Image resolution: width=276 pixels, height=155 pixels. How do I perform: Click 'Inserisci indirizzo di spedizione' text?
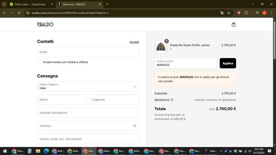[215, 100]
